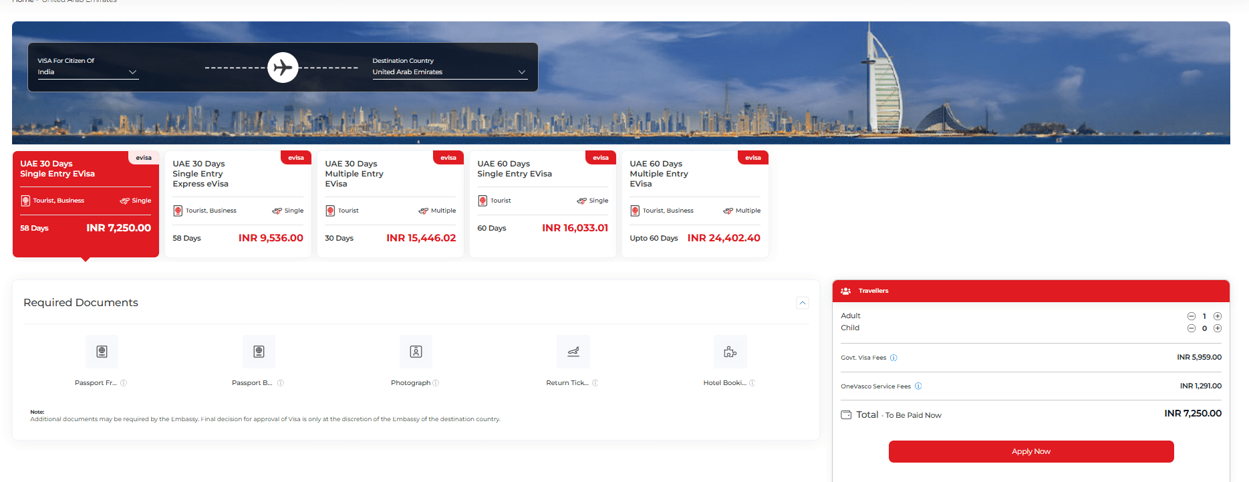Click the Photograph document icon

(x=416, y=352)
